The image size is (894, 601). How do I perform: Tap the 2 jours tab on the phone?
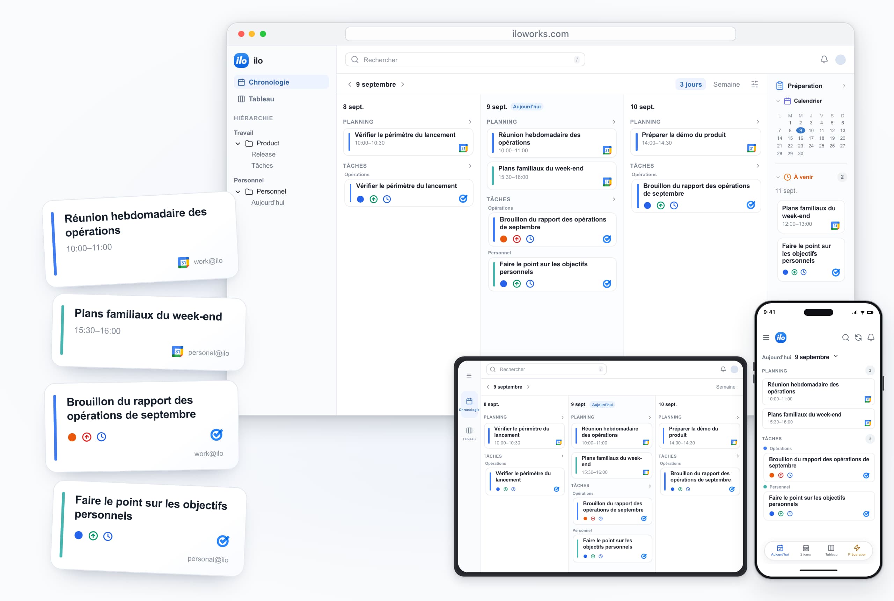point(806,550)
